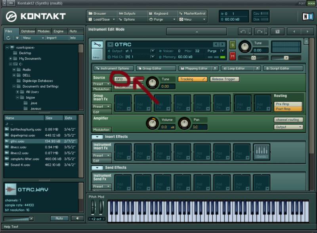Click the KONTAKT logo
This screenshot has height=233, width=317.
click(x=36, y=16)
